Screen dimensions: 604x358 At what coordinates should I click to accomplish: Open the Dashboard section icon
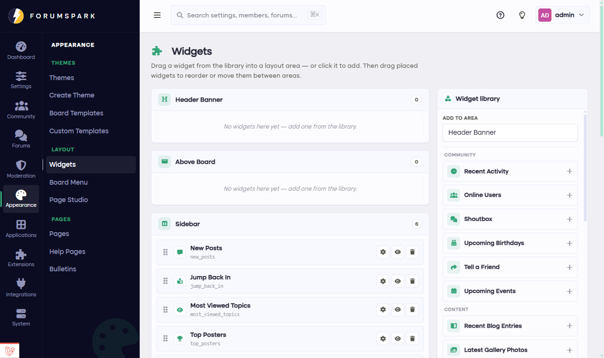click(x=21, y=47)
